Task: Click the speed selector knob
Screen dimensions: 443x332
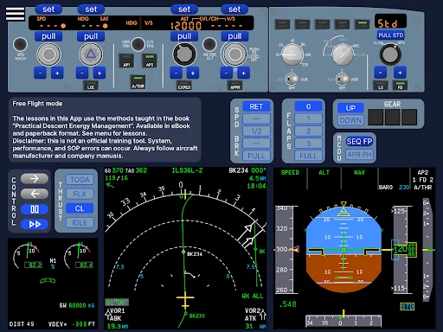Action: (48, 54)
